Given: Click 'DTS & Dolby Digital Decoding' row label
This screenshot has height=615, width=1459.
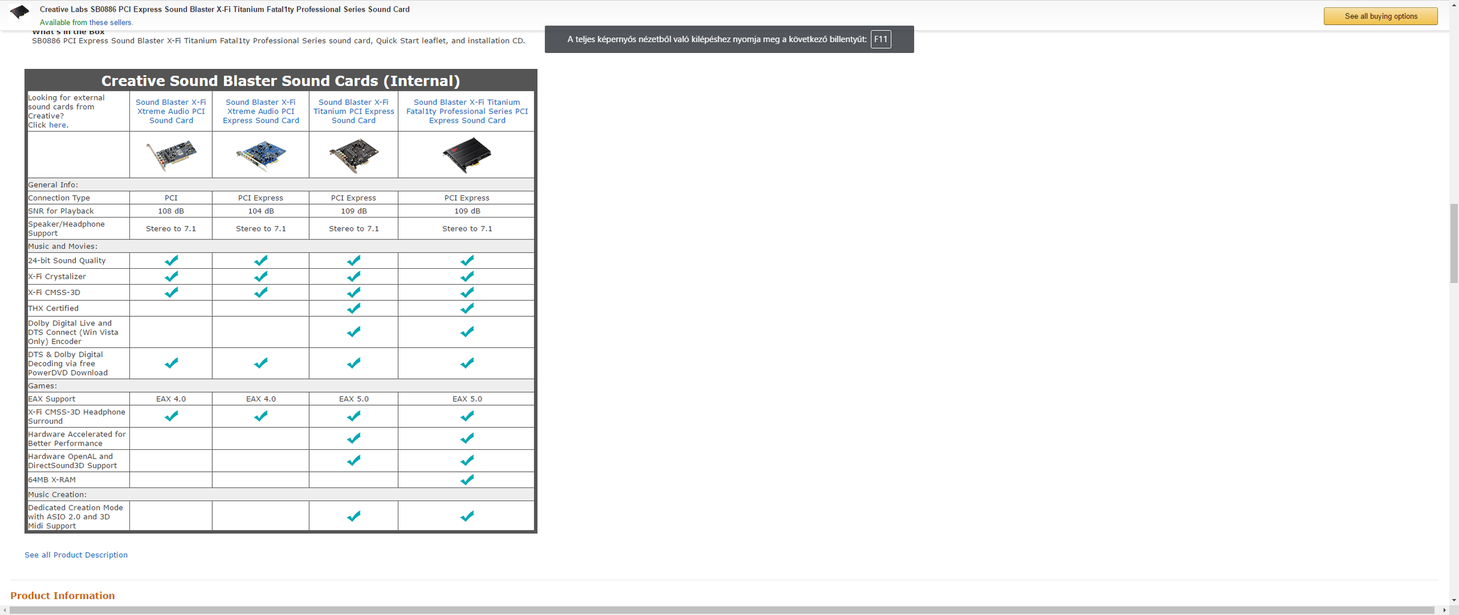Looking at the screenshot, I should [x=68, y=364].
